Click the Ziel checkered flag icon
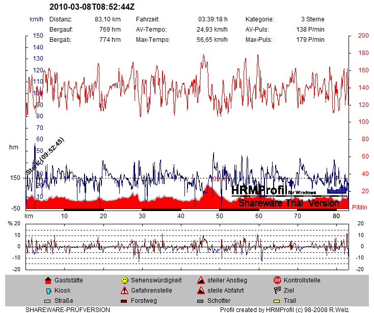Viewport: 374px width, 313px height. coord(277,291)
